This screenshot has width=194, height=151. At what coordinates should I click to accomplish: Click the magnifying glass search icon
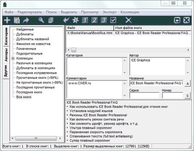(41, 20)
